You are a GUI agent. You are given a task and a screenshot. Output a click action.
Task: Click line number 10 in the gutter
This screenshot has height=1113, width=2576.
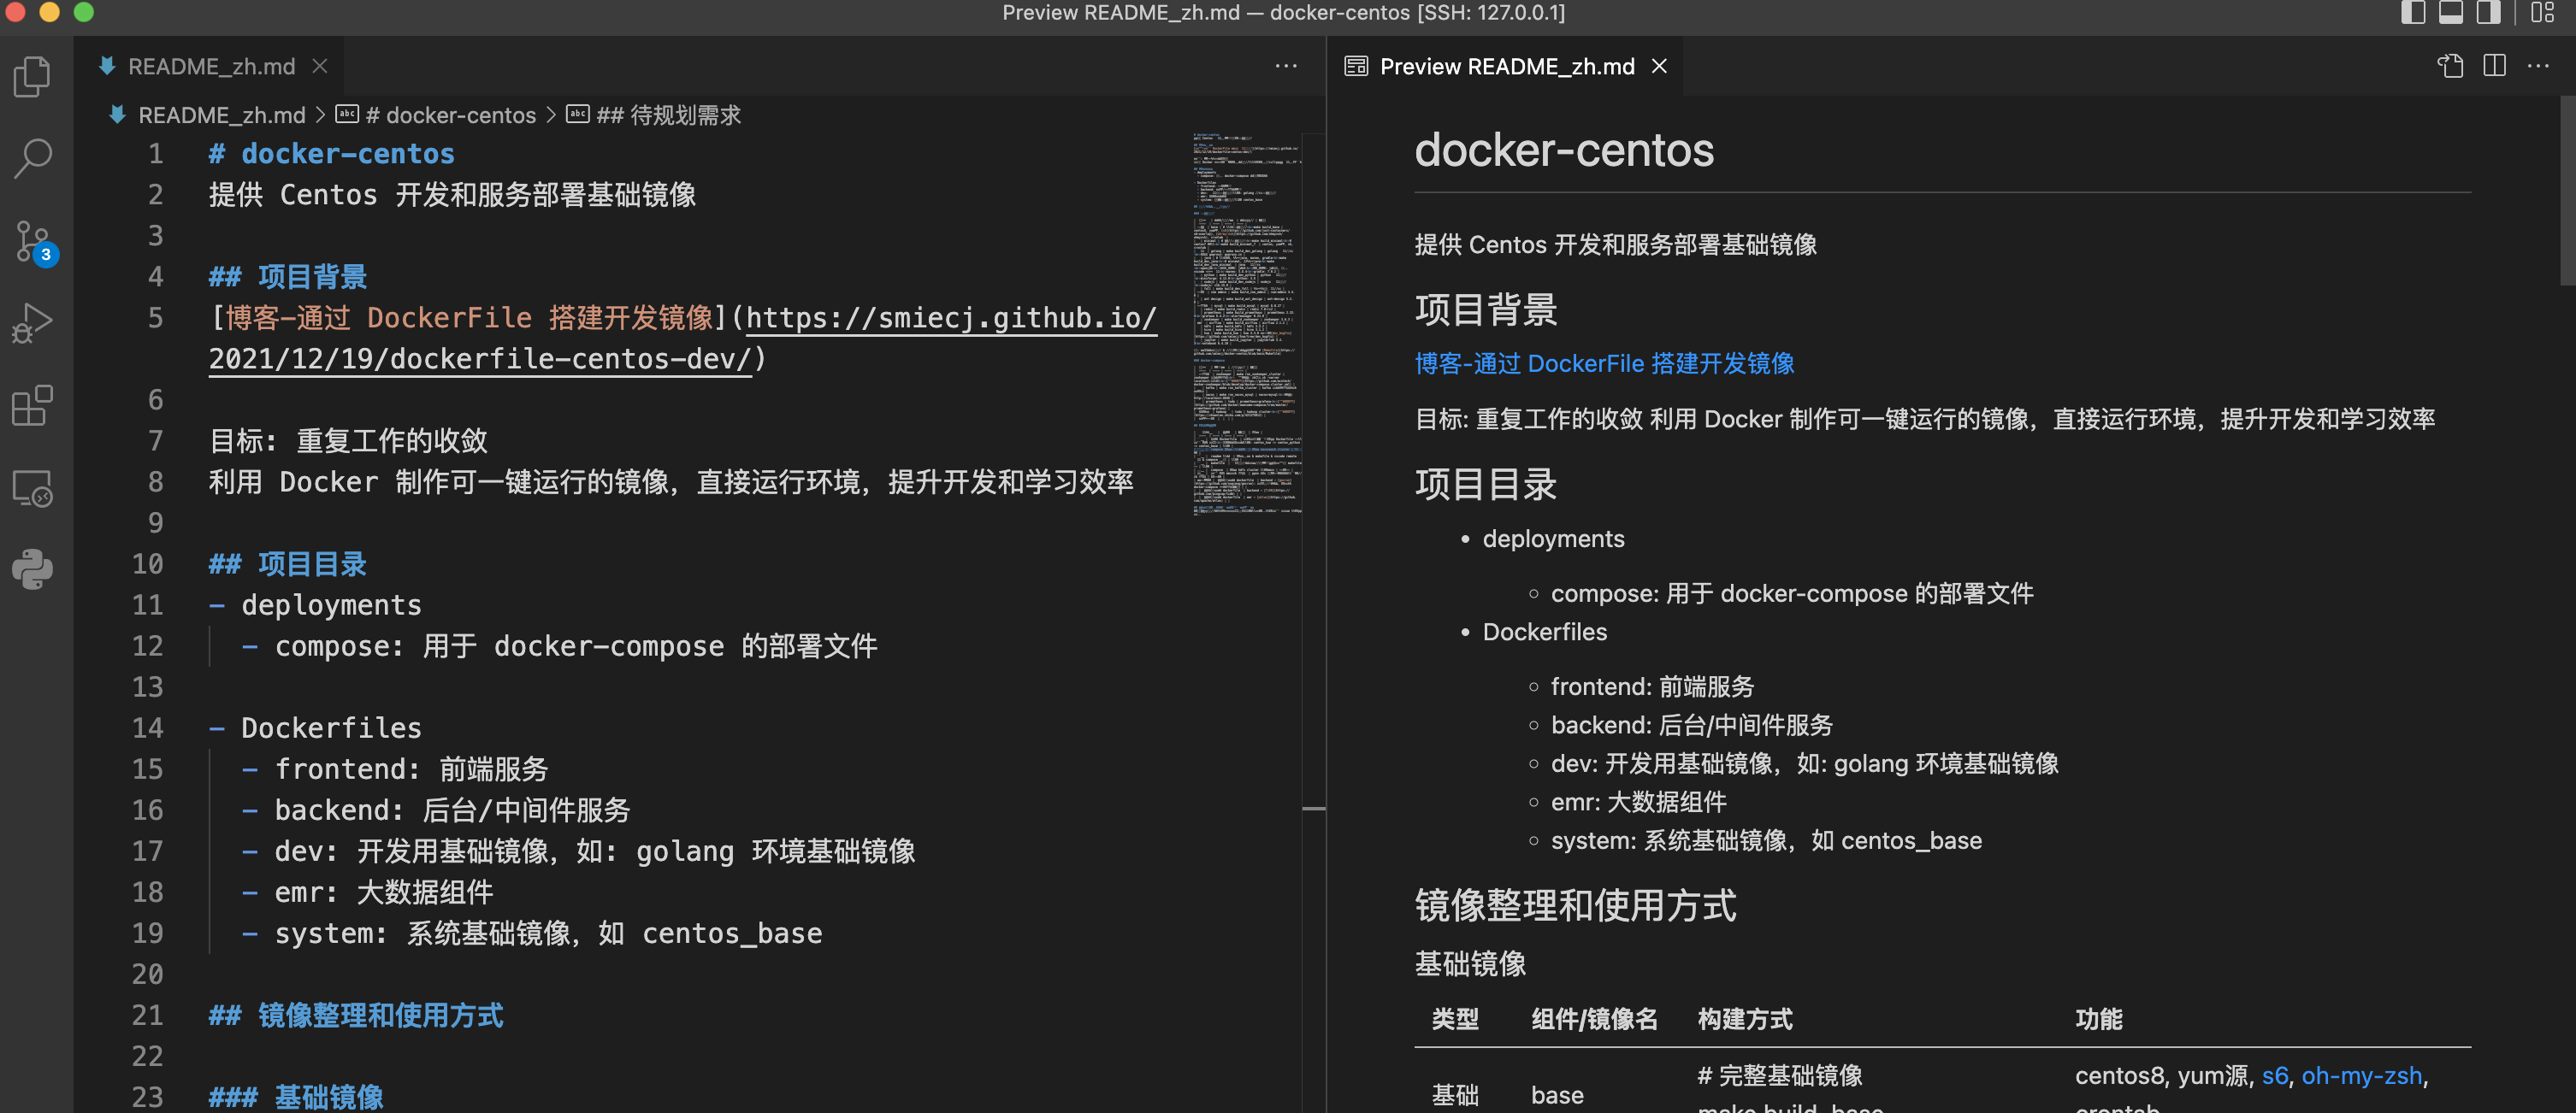(148, 563)
